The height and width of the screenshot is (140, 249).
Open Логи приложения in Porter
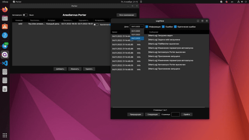click(x=126, y=15)
